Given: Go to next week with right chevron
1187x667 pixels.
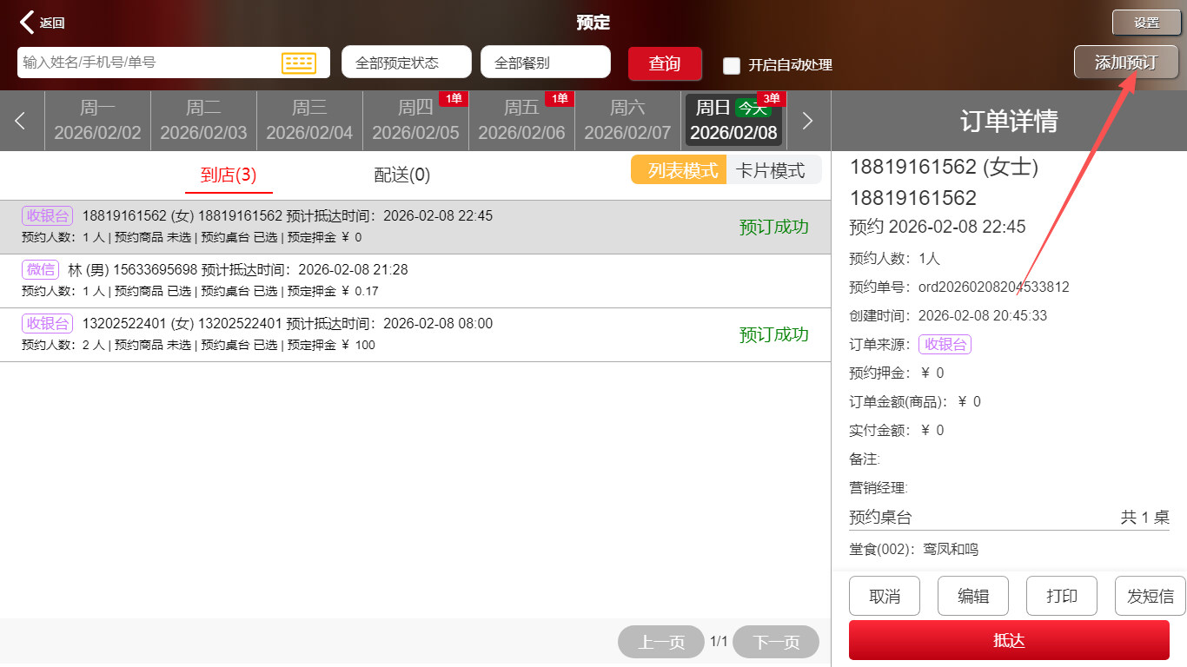Looking at the screenshot, I should [807, 121].
